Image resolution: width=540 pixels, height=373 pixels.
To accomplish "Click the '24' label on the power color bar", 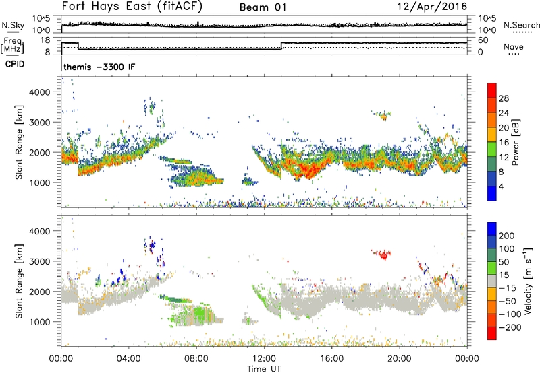I will tap(504, 113).
